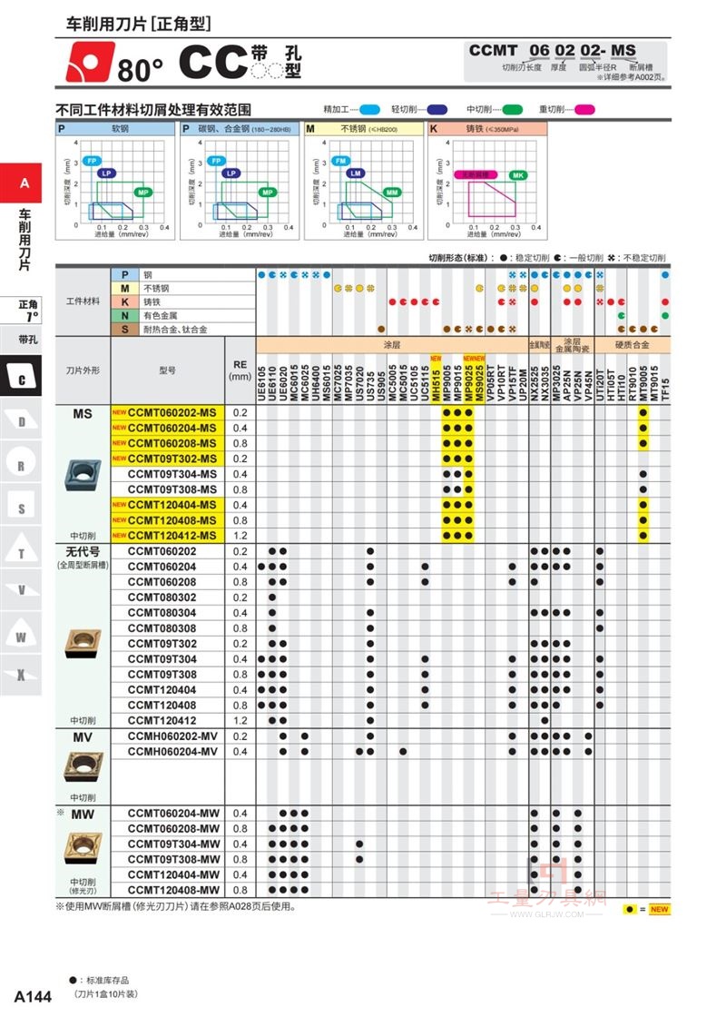The height and width of the screenshot is (1017, 726).
Task: Switch to the D shape side tab
Action: pos(22,421)
